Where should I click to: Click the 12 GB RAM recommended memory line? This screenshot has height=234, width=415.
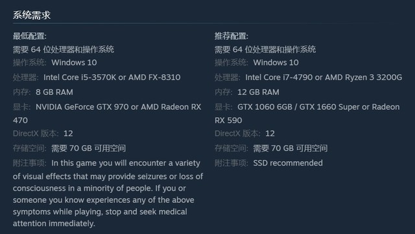coord(247,92)
